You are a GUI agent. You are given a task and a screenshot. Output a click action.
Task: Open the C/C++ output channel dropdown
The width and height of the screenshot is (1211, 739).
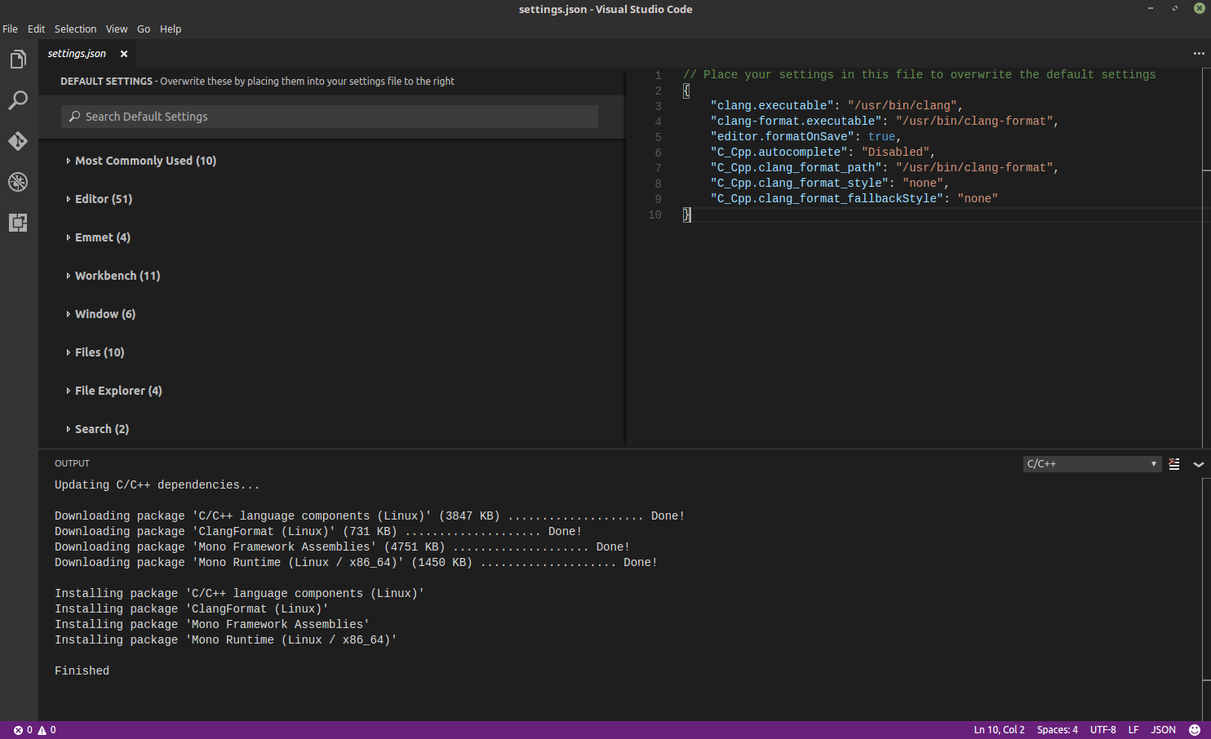click(1092, 464)
